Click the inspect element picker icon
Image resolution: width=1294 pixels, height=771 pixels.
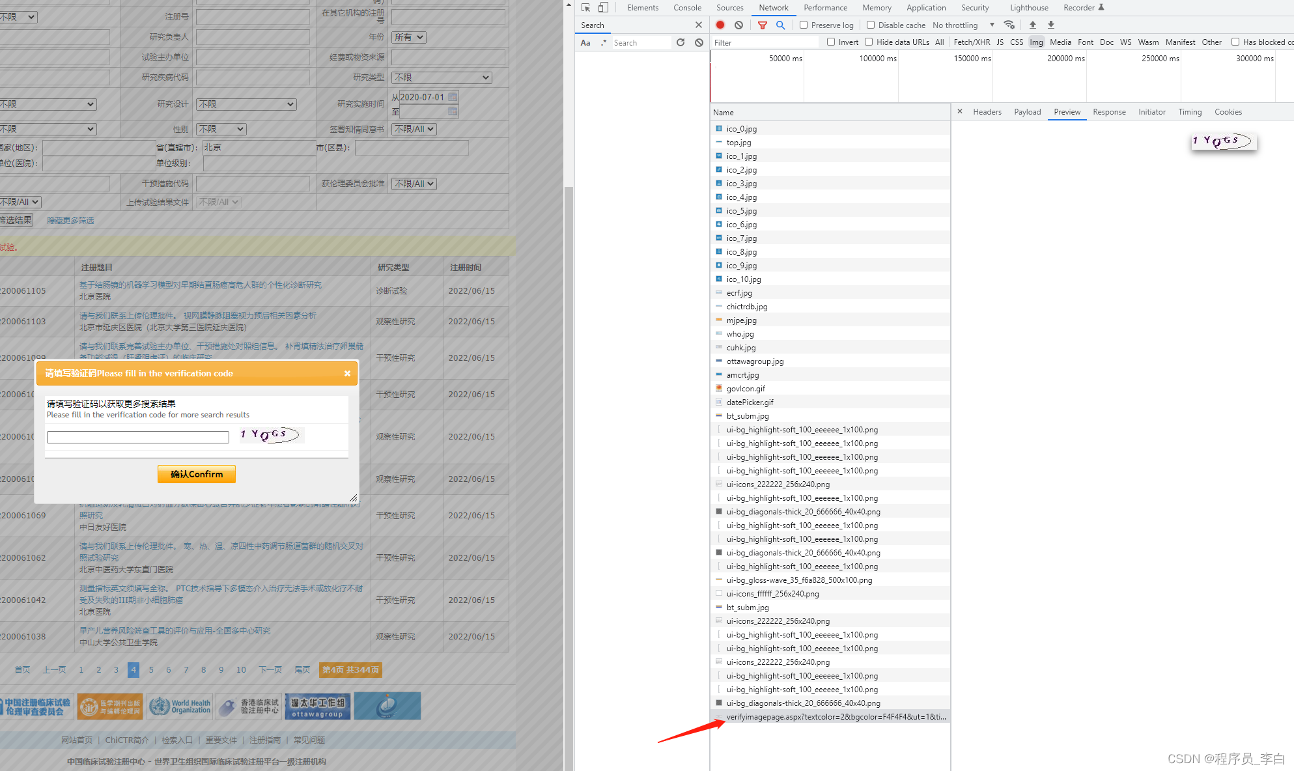(x=585, y=8)
